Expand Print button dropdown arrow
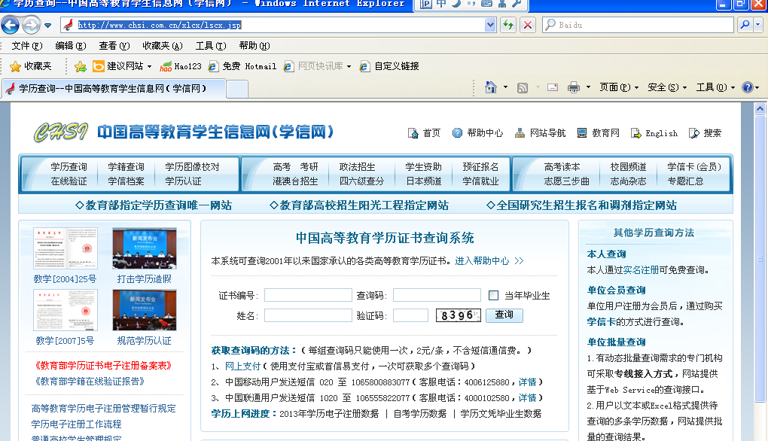The width and height of the screenshot is (768, 441). point(588,87)
